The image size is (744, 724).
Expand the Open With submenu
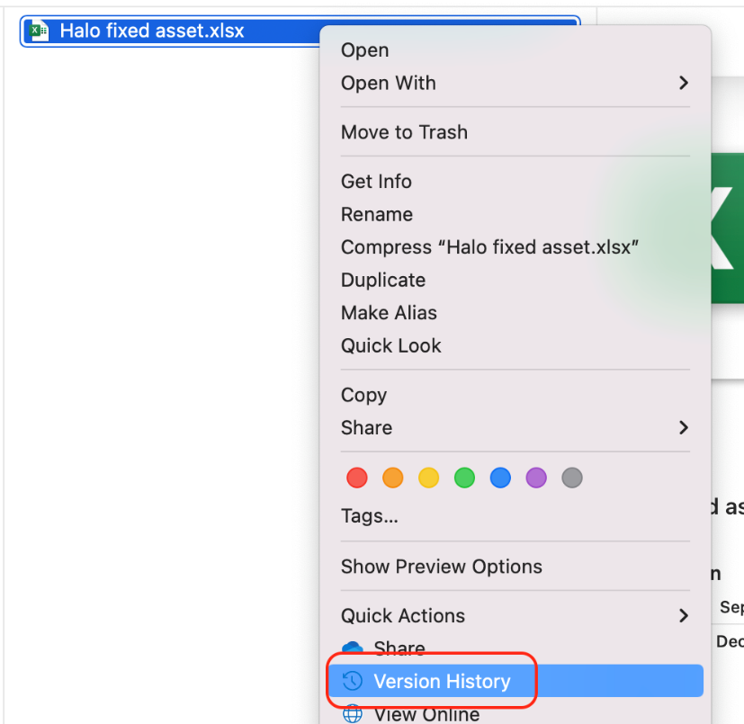682,83
